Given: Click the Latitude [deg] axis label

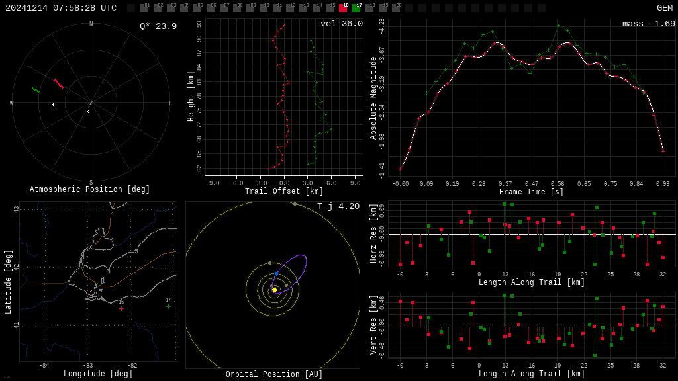Looking at the screenshot, I should coord(7,282).
